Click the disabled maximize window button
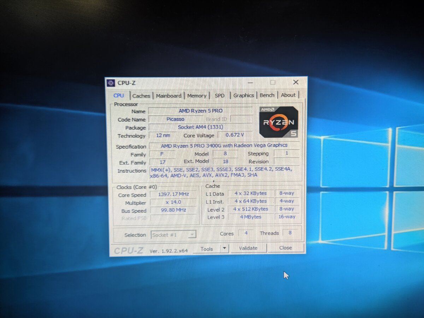Viewport: 424px width, 318px height. [272, 82]
